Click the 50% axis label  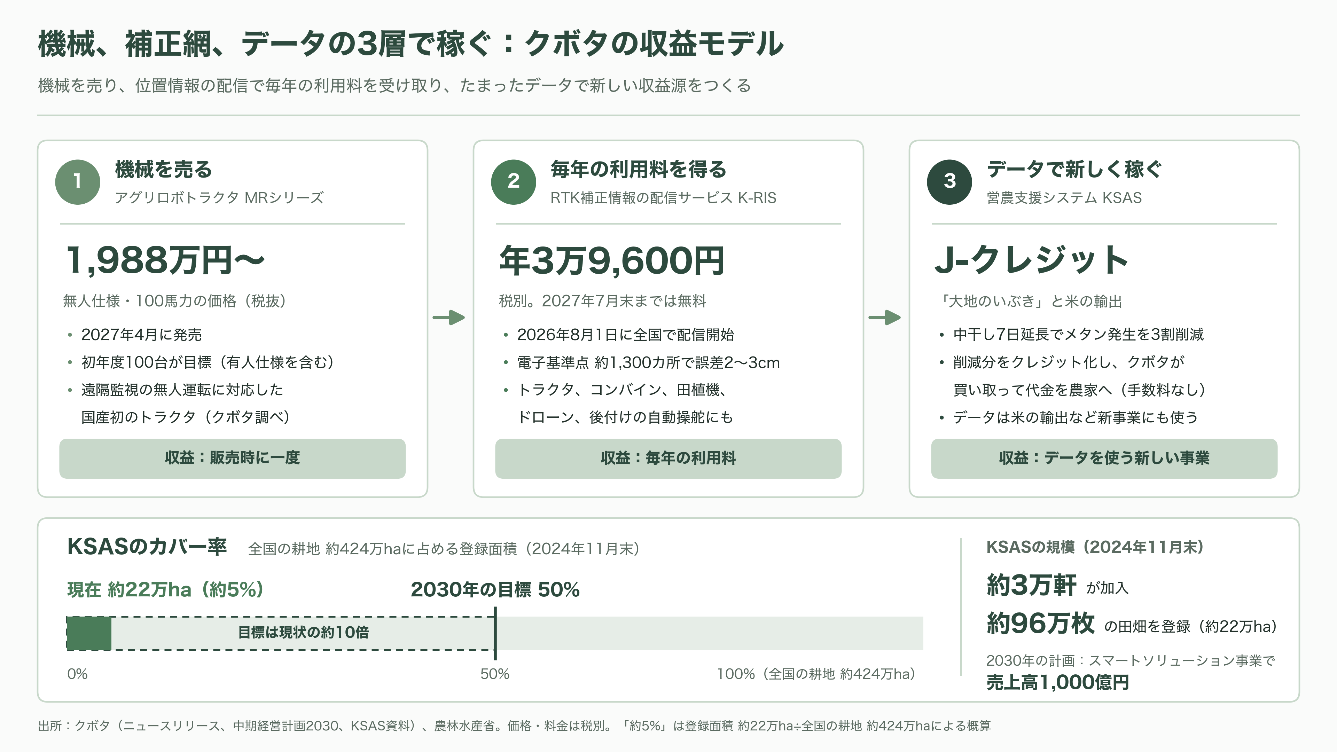495,674
